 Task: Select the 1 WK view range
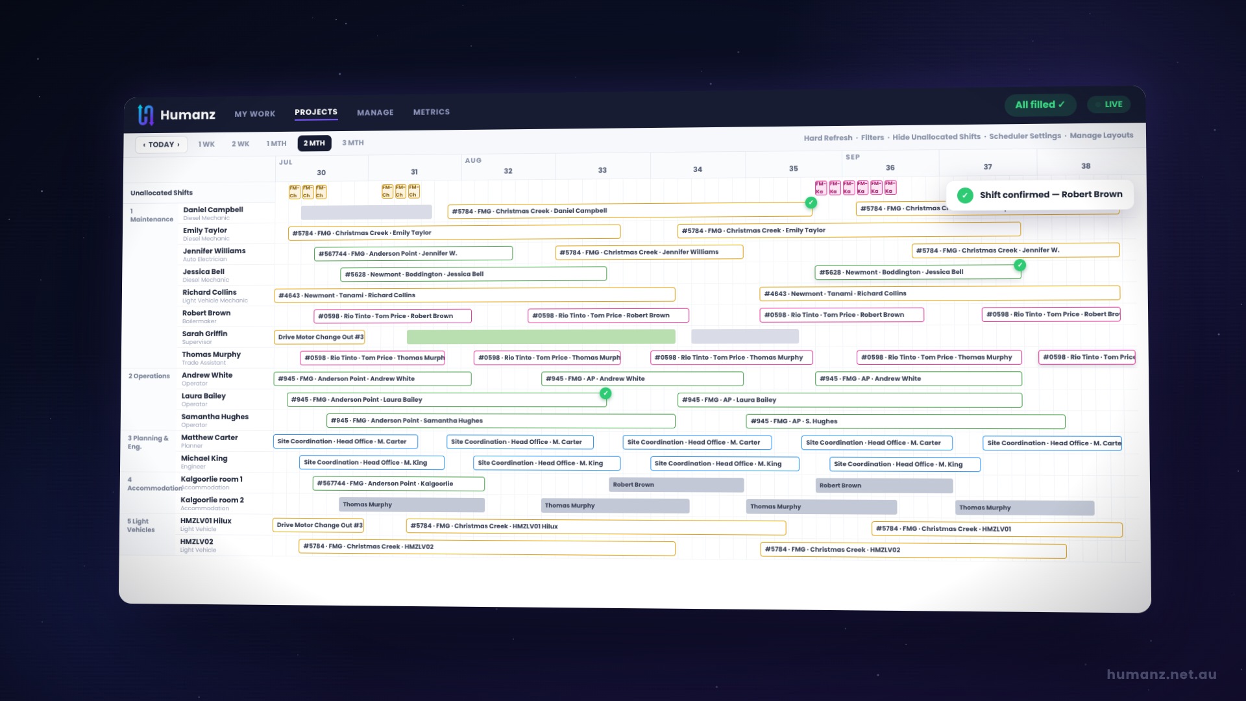pos(206,144)
